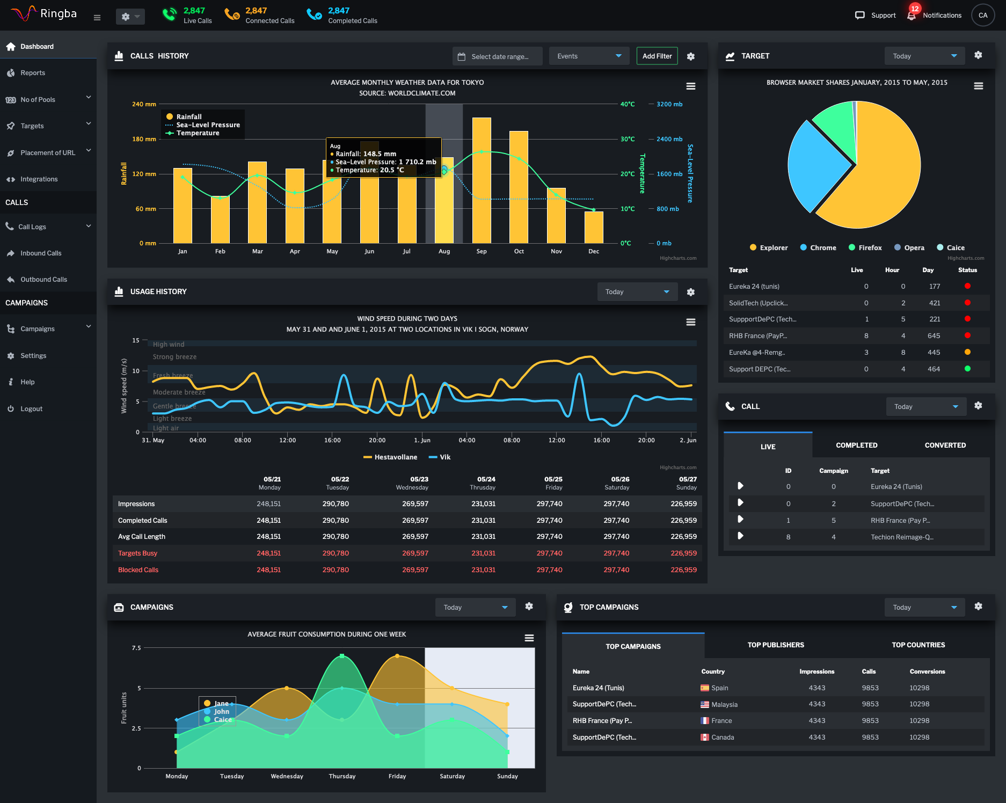Open Reports from the sidebar
Screen dimensions: 1006x803
point(33,73)
